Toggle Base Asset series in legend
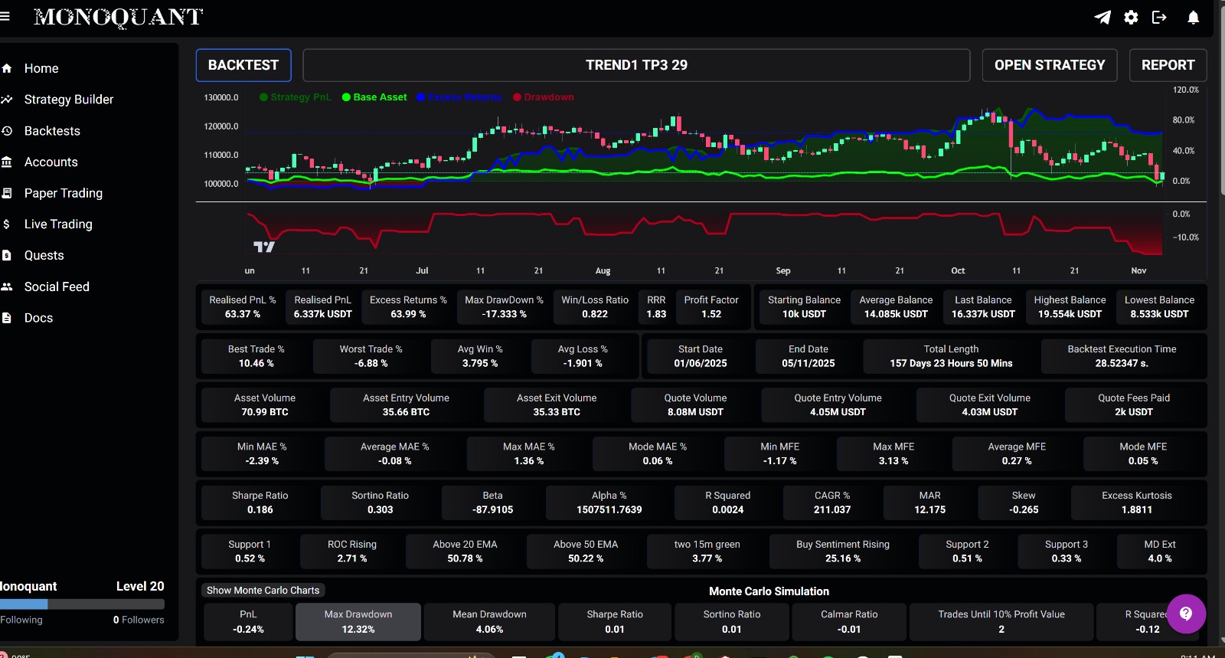Viewport: 1225px width, 658px height. (x=374, y=97)
